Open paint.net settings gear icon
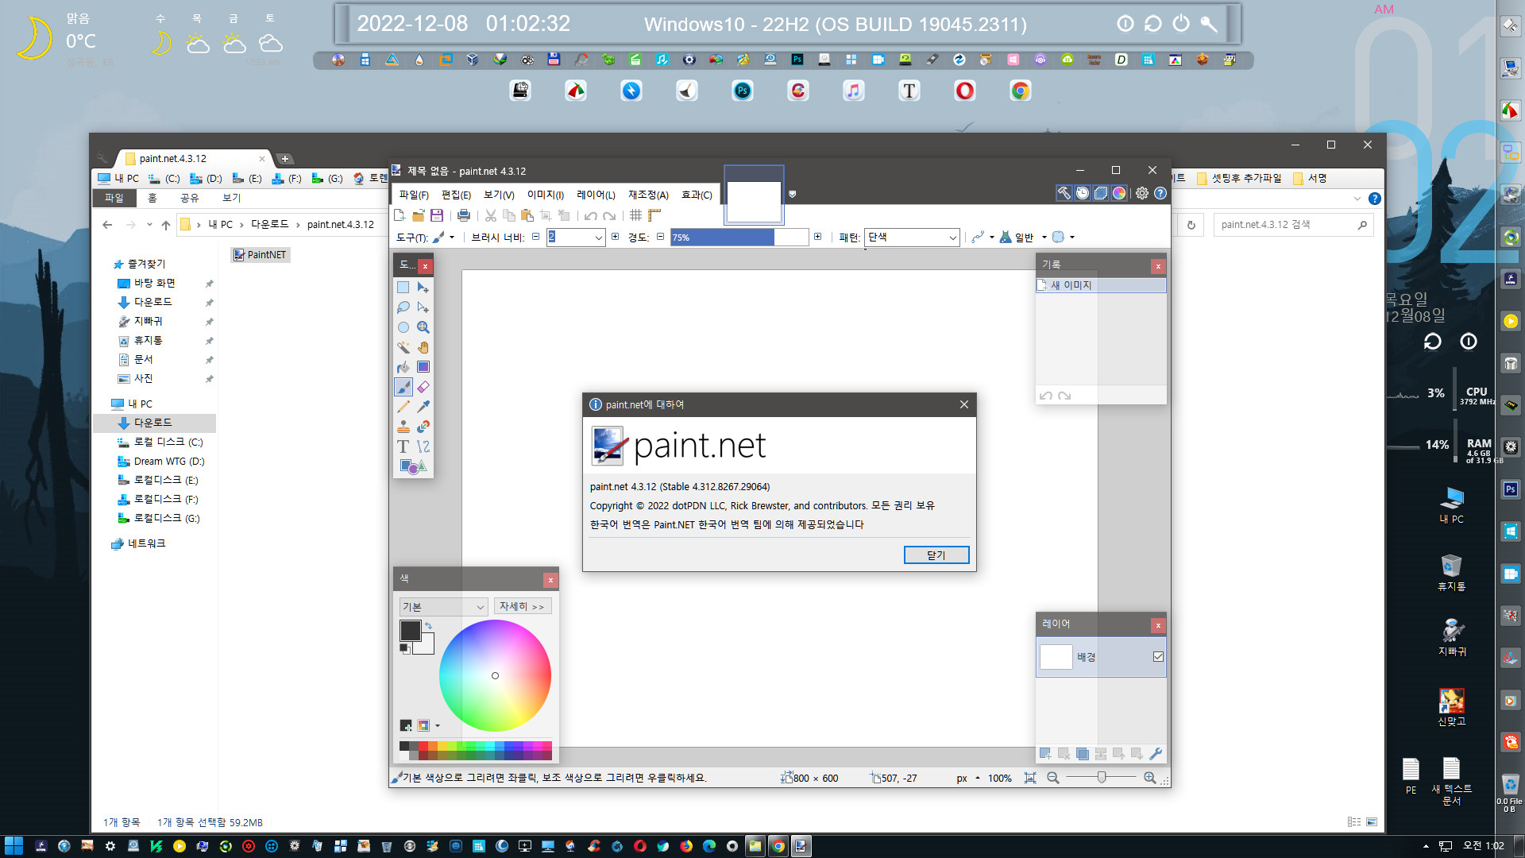The width and height of the screenshot is (1525, 858). (x=1142, y=193)
